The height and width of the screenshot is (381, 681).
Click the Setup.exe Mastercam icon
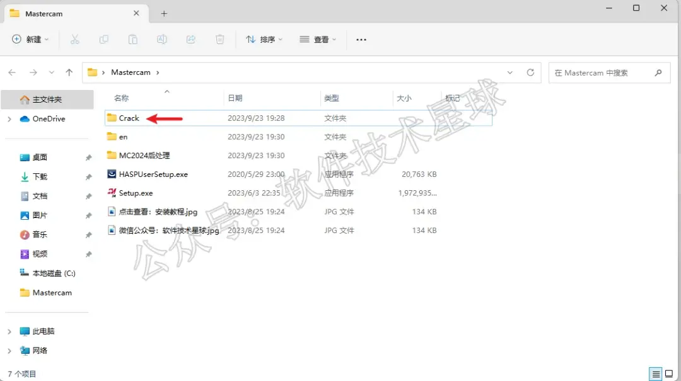(112, 193)
